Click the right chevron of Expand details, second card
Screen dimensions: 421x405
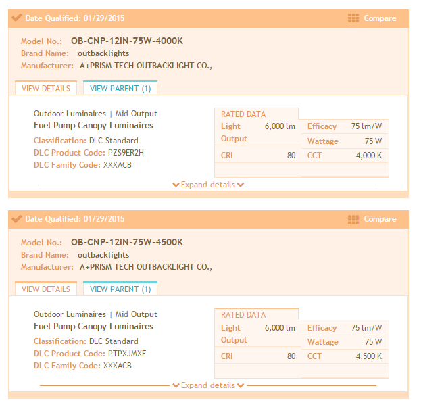pos(241,385)
